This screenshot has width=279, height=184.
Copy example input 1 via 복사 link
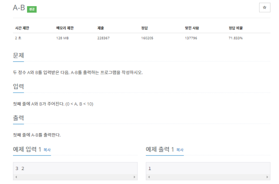coord(47,150)
